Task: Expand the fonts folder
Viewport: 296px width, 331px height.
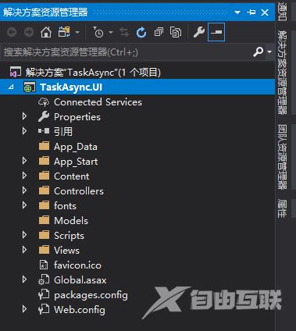Action: coord(24,205)
